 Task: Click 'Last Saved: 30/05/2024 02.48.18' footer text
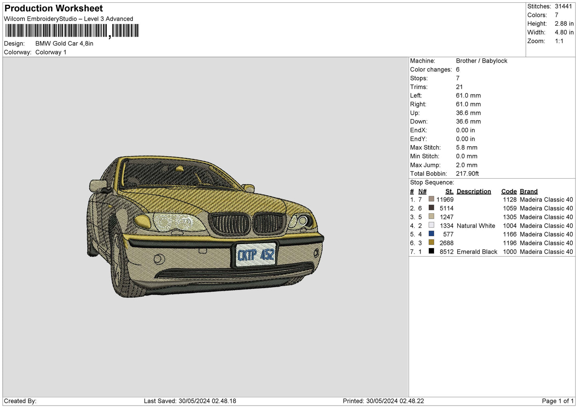[190, 401]
